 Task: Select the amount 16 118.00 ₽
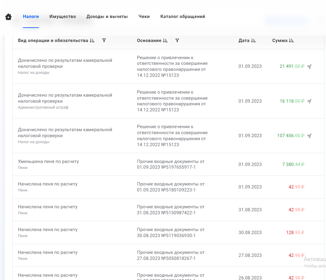coord(292,101)
